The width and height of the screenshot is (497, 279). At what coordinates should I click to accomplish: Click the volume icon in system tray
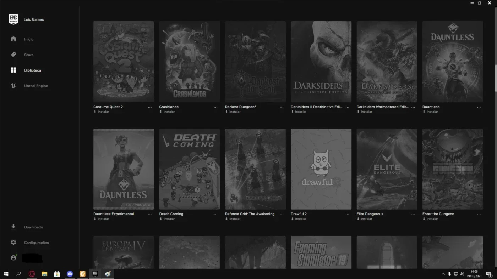[x=462, y=274]
